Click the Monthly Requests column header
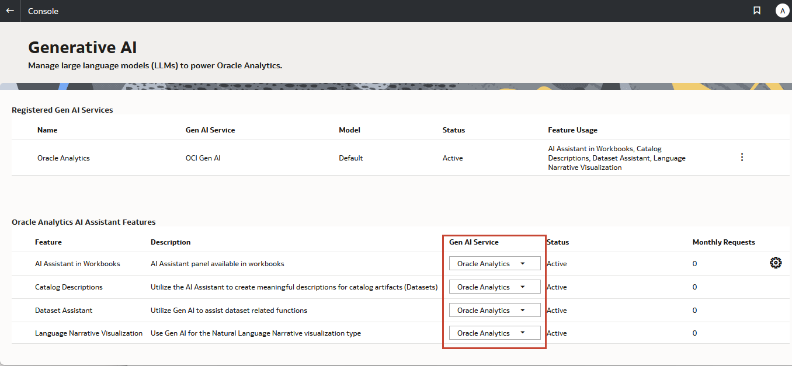This screenshot has height=366, width=792. (723, 242)
